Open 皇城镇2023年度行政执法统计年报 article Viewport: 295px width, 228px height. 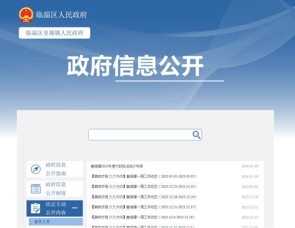tap(117, 166)
